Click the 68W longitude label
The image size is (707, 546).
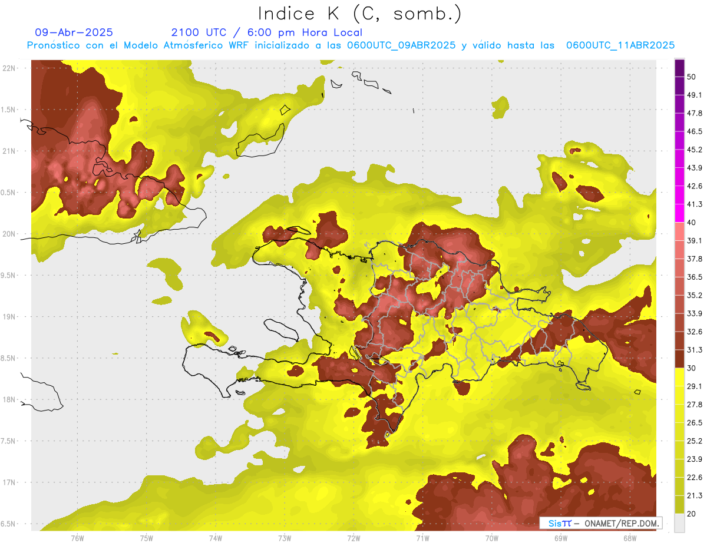tap(630, 538)
